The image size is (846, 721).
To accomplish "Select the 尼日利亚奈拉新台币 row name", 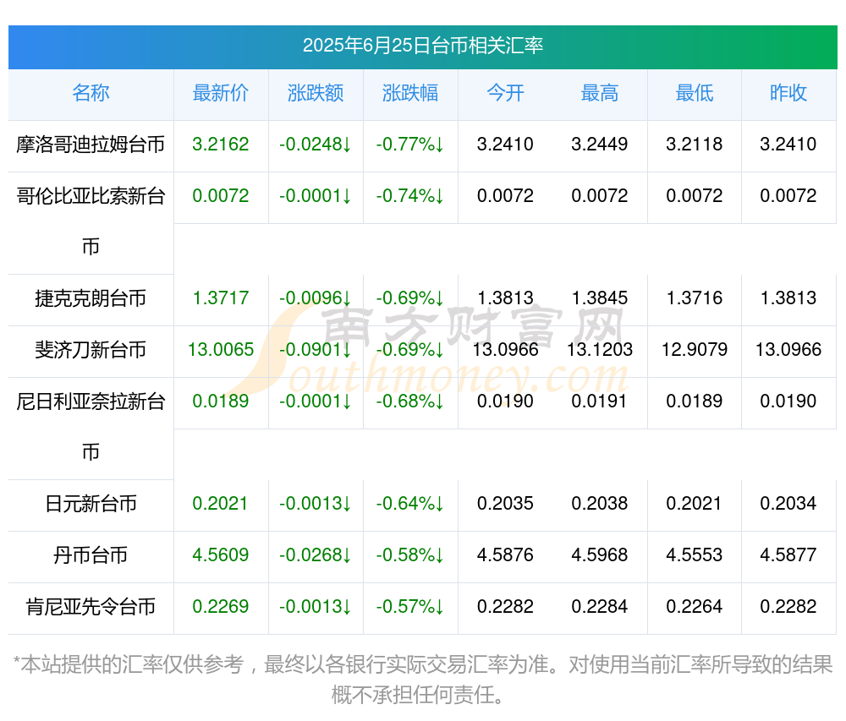I will coord(91,426).
